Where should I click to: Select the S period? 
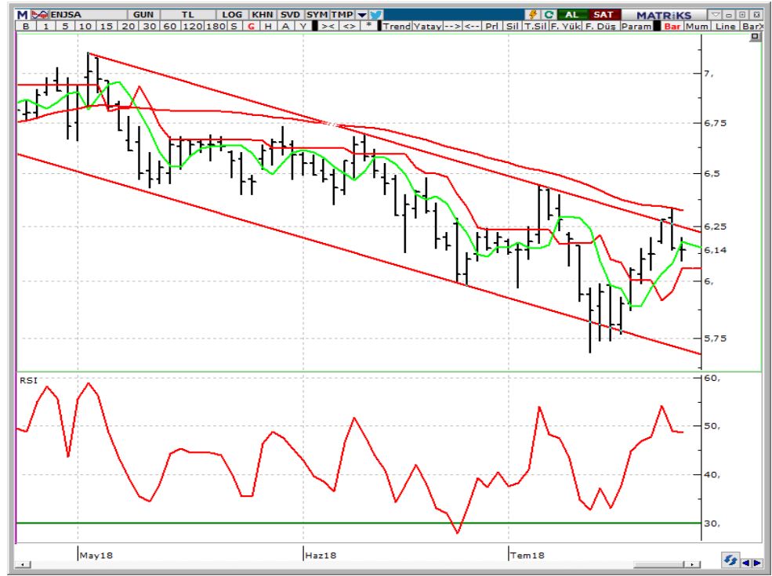pos(234,26)
